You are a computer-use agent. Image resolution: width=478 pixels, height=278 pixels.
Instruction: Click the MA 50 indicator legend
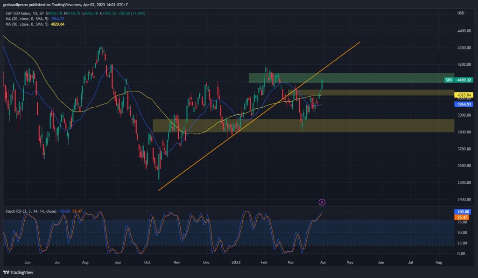(x=35, y=24)
